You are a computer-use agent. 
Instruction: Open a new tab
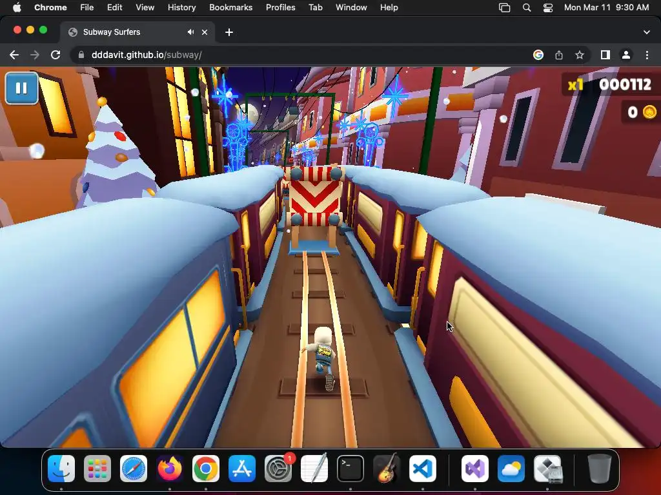coord(229,32)
